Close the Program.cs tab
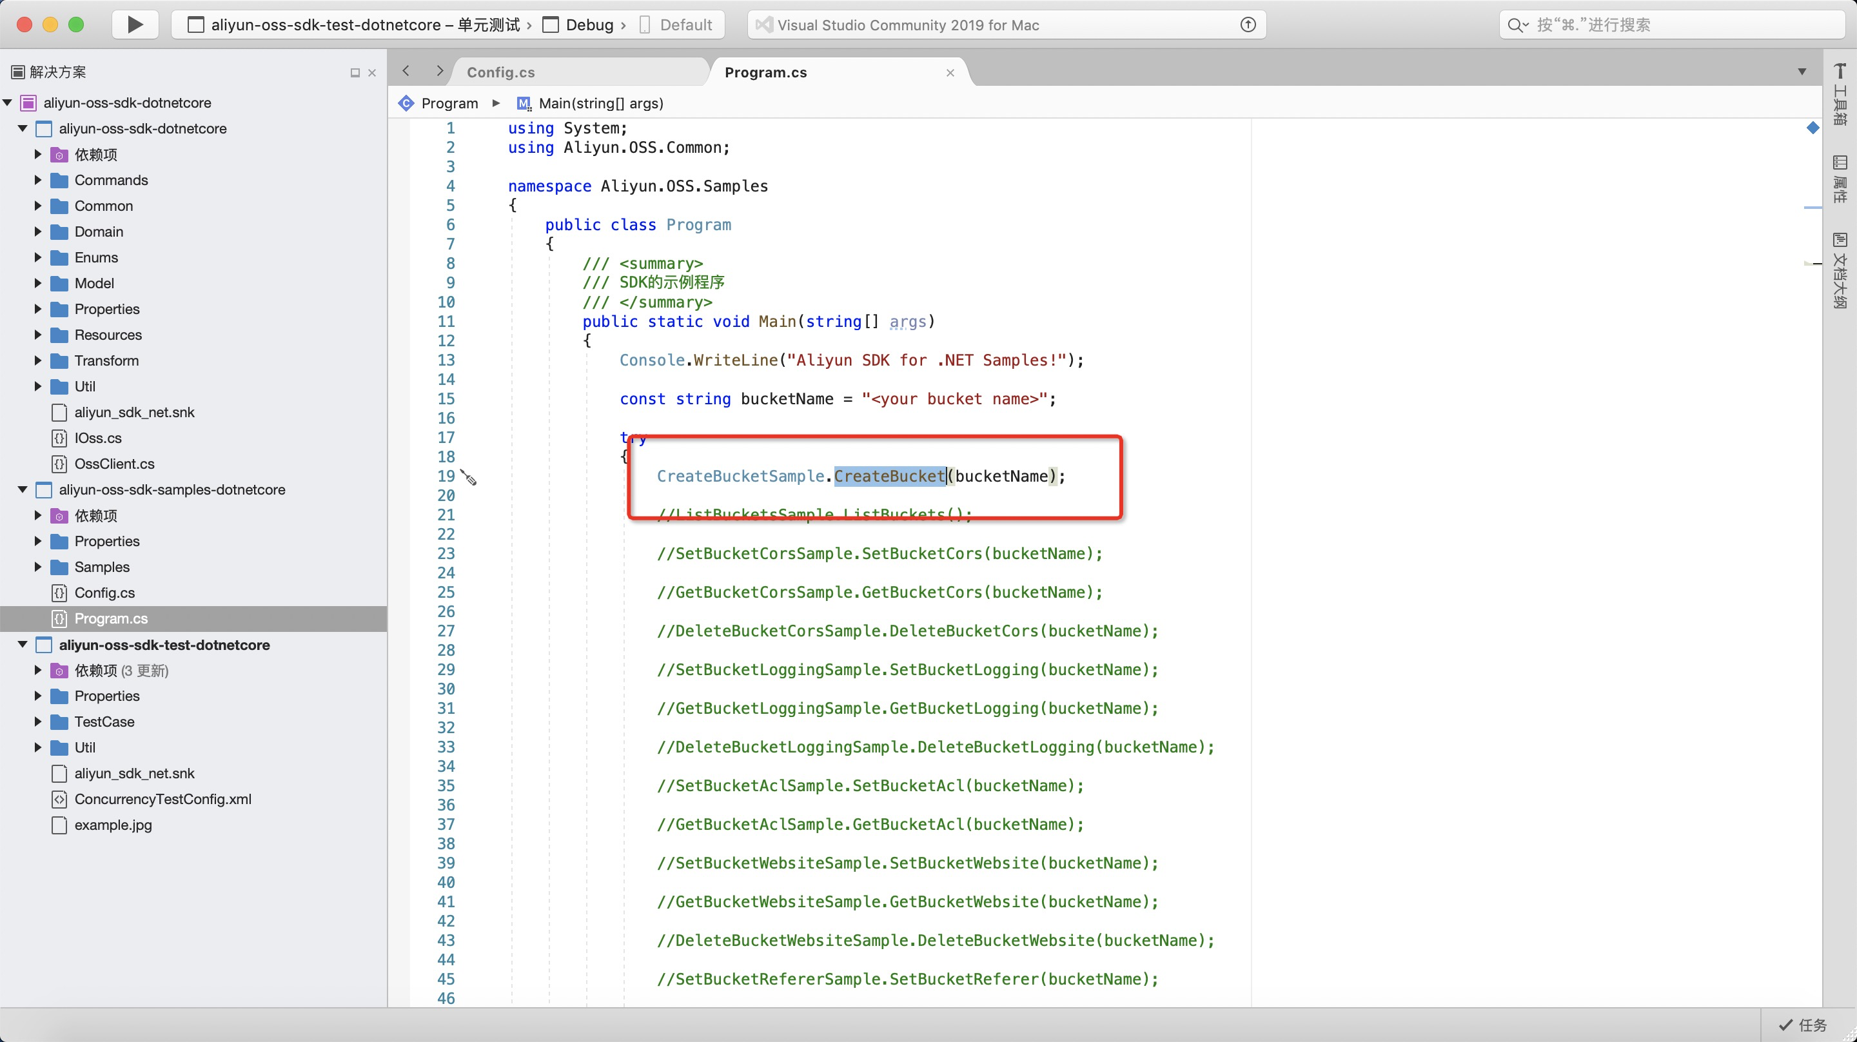 pos(950,73)
